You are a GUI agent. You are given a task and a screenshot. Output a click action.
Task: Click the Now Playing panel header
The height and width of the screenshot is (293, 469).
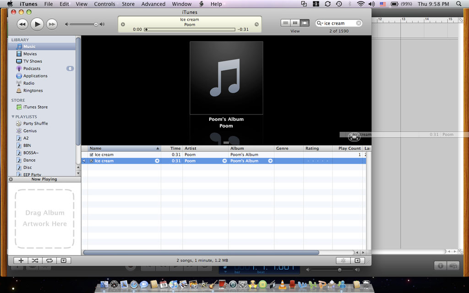click(x=44, y=179)
